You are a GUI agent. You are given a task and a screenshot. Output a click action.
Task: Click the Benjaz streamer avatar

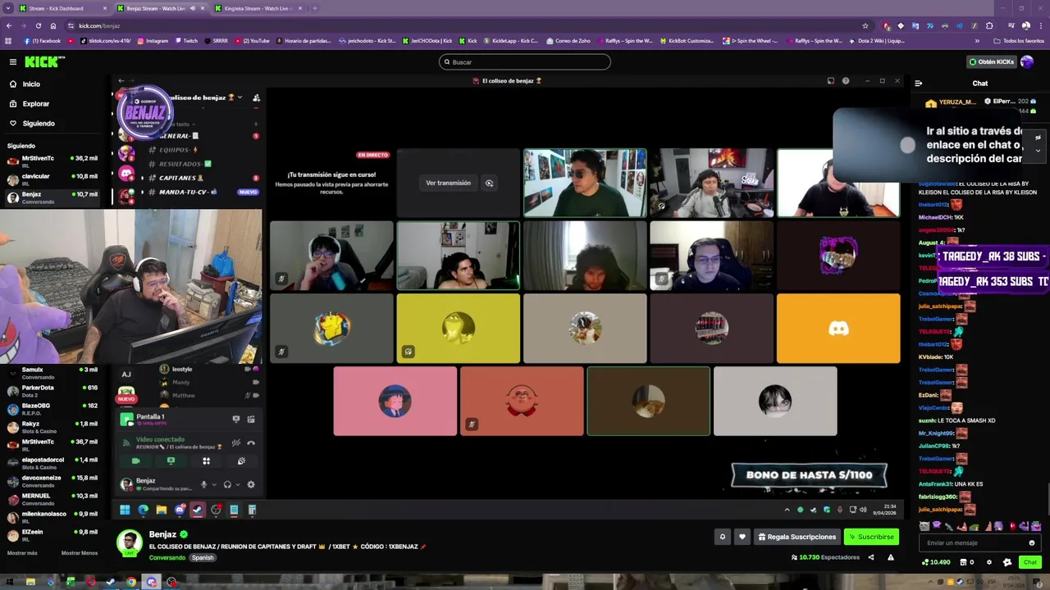(129, 542)
